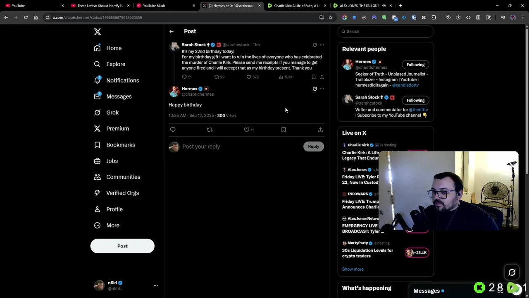Screen dimensions: 529x298
Task: Click the Post your reply field
Action: click(240, 147)
